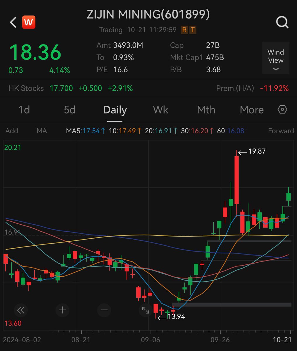Image resolution: width=297 pixels, height=351 pixels.
Task: Tap the R real-time badge
Action: [x=184, y=30]
